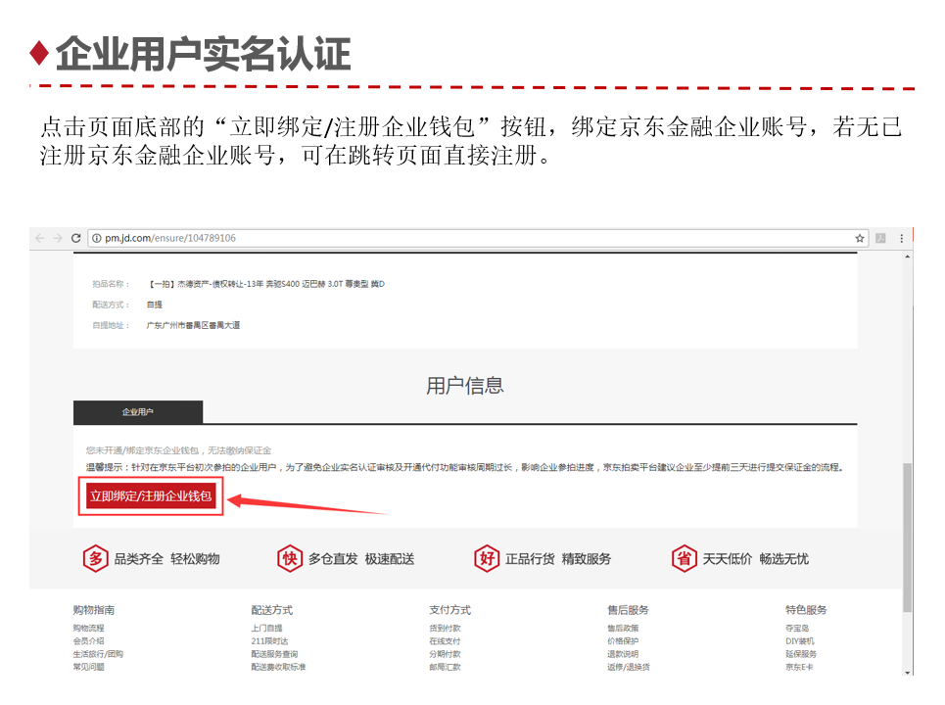The width and height of the screenshot is (945, 705).
Task: Select the 企业用户 tab
Action: [x=138, y=412]
